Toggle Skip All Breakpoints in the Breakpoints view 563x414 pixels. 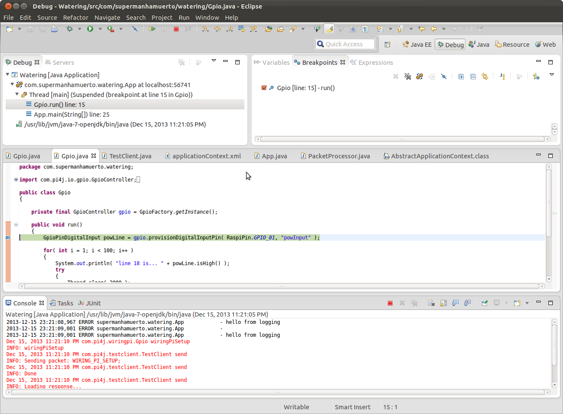(x=444, y=76)
